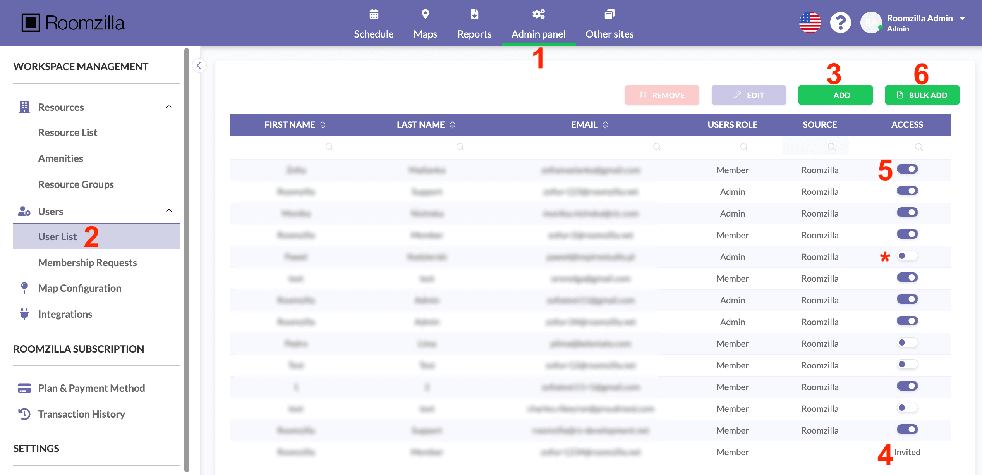Viewport: 982px width, 475px height.
Task: Open Other sites icon
Action: (609, 15)
